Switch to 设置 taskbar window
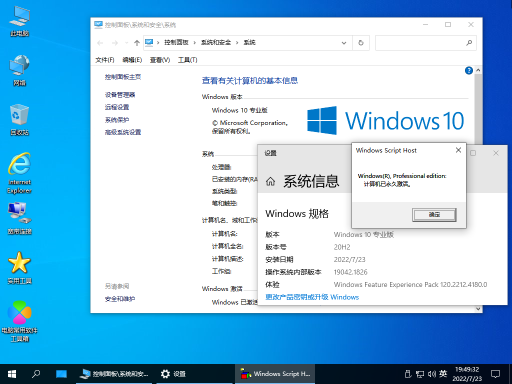This screenshot has width=512, height=384. 194,374
